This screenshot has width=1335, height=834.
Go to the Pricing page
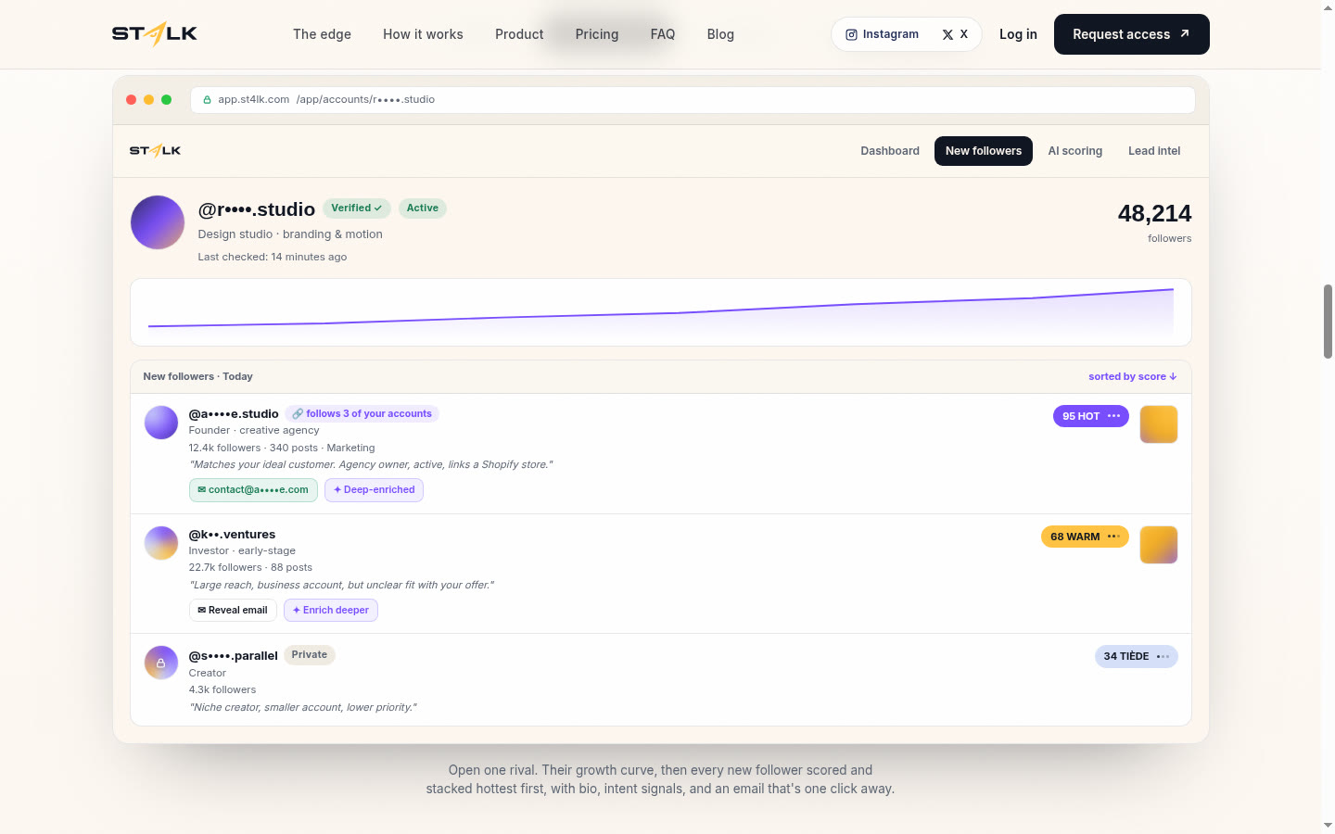597,34
